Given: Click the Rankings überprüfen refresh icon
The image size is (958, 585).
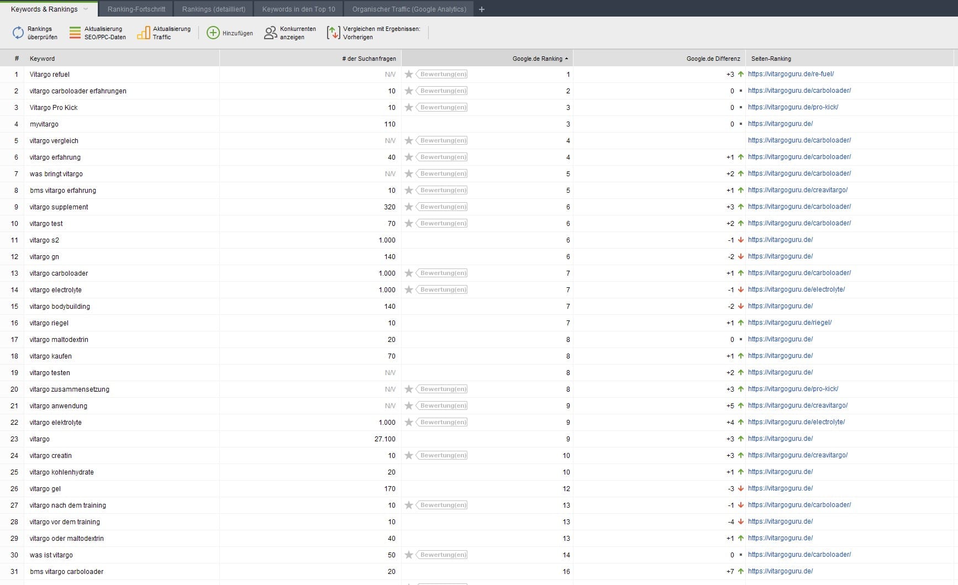Looking at the screenshot, I should point(18,33).
